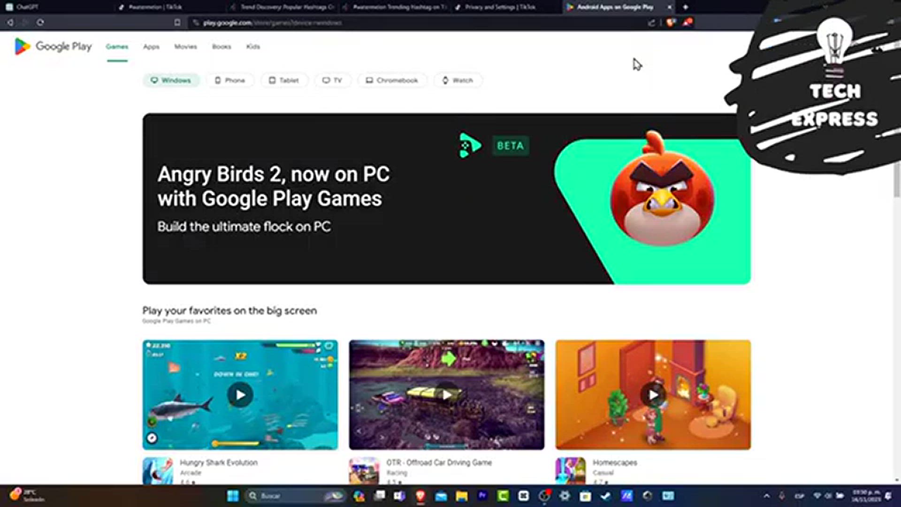
Task: Open the OTR Offroad Car Driving app icon
Action: (364, 471)
